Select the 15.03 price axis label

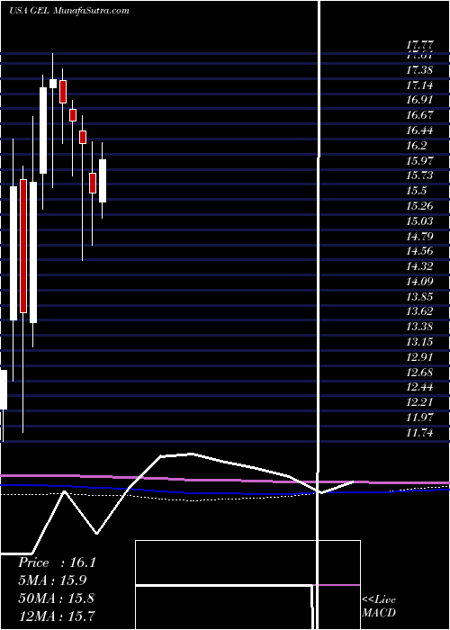(419, 221)
